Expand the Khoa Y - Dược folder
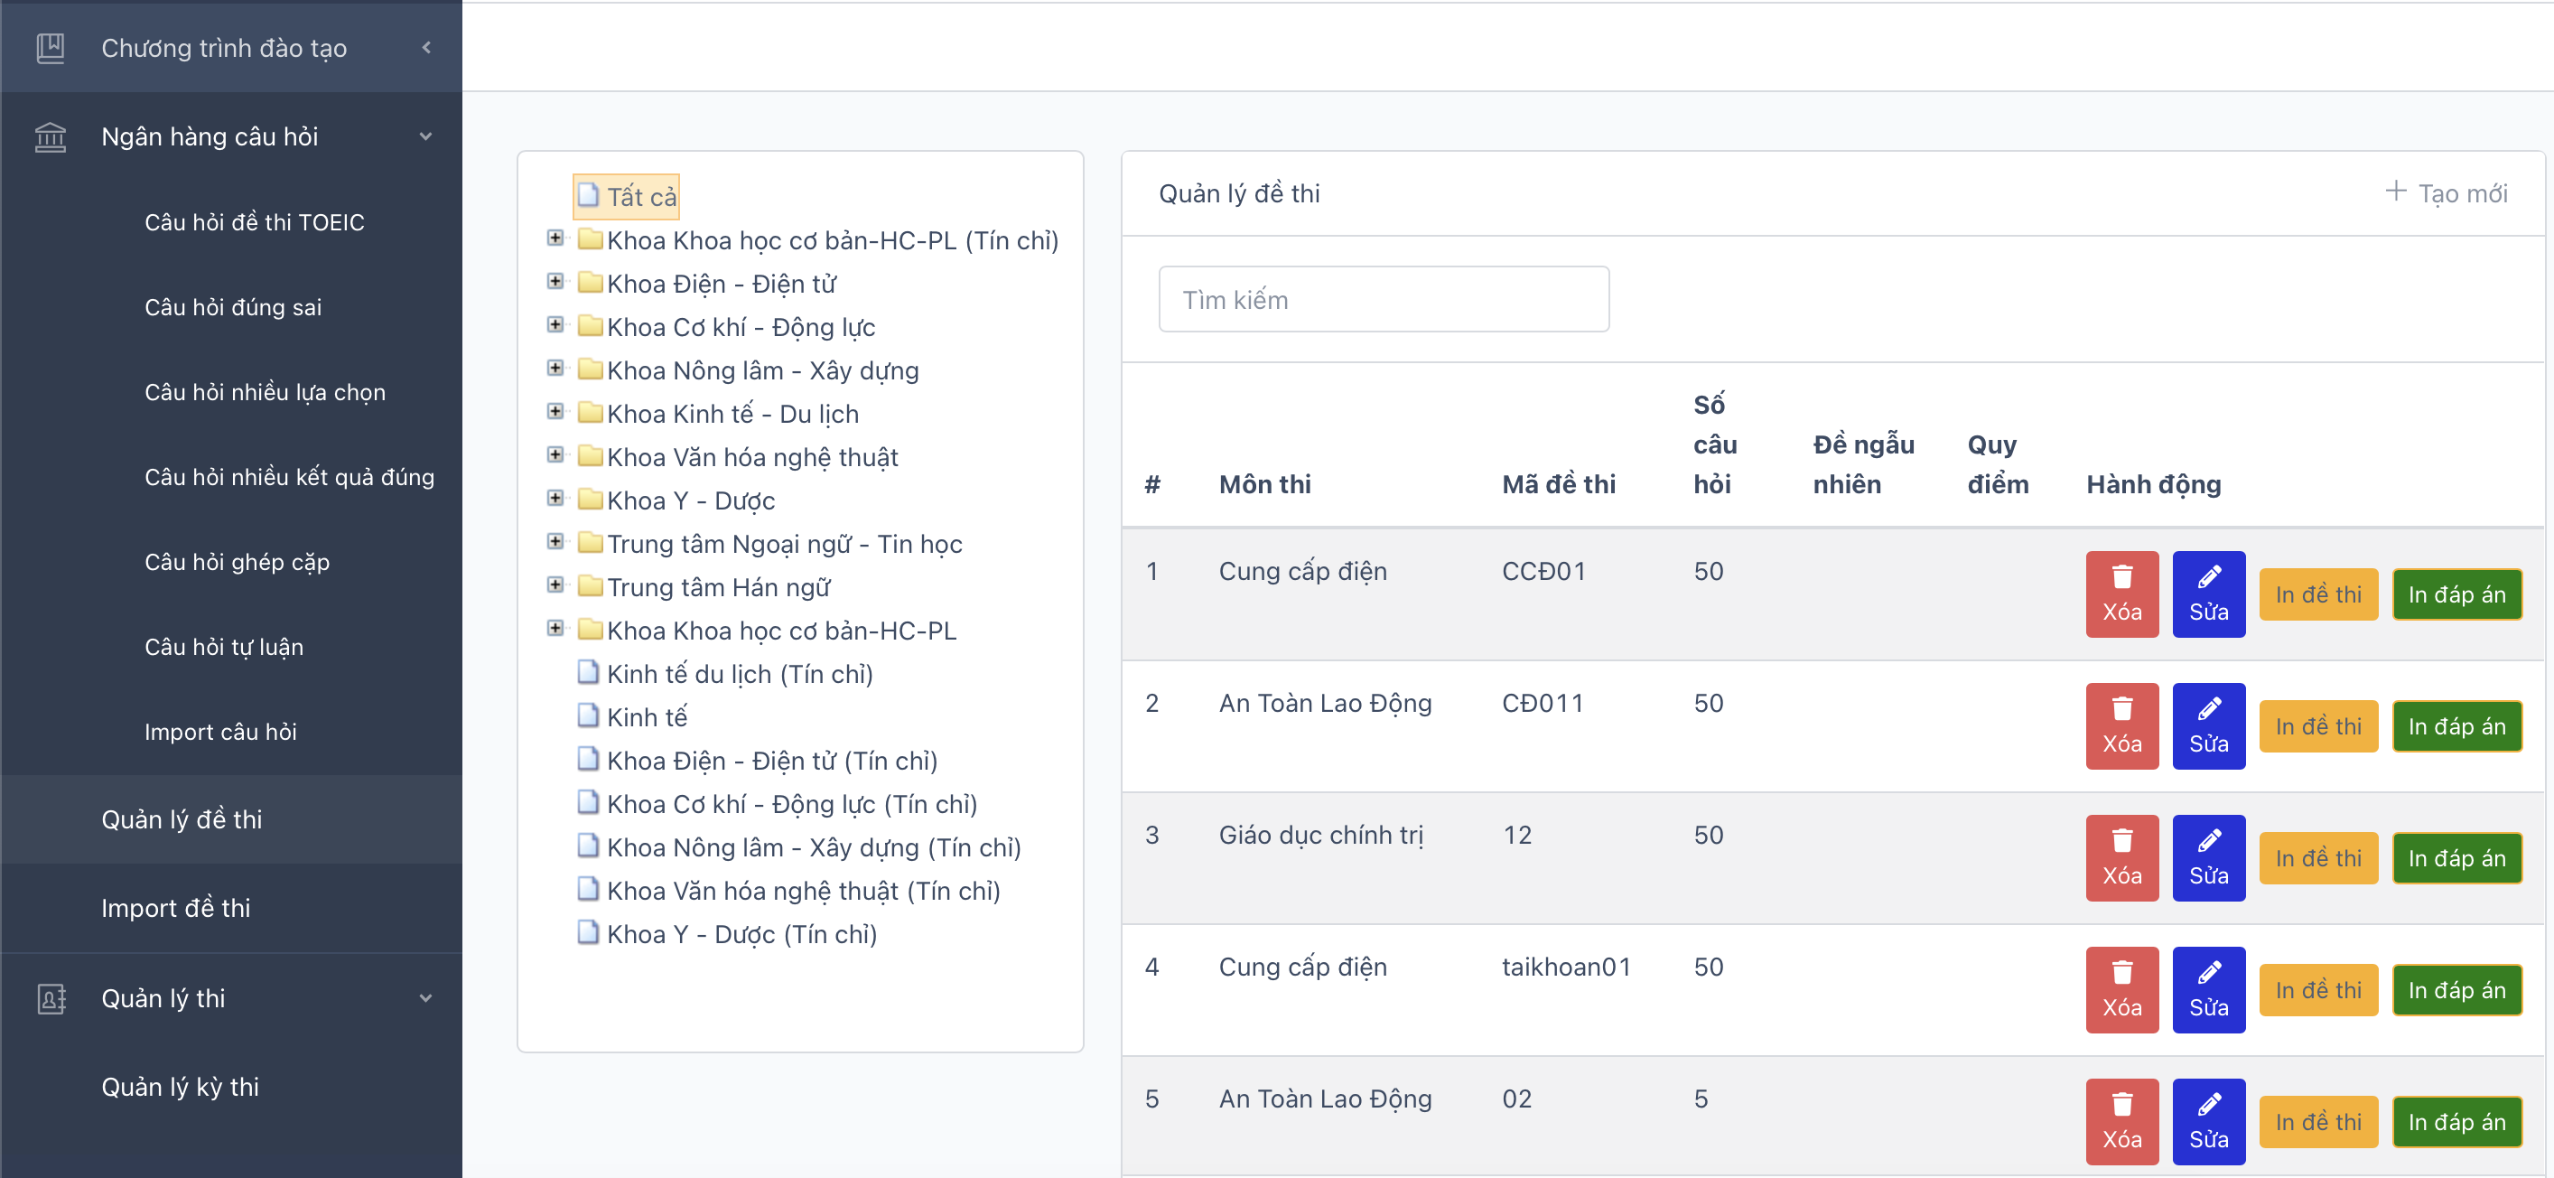 point(555,499)
